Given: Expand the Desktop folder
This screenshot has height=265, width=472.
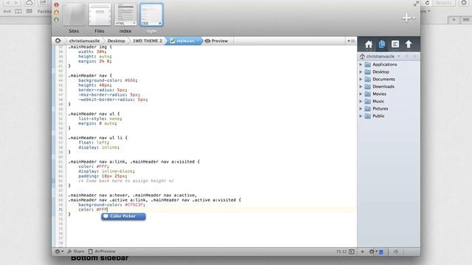Looking at the screenshot, I should 361,72.
